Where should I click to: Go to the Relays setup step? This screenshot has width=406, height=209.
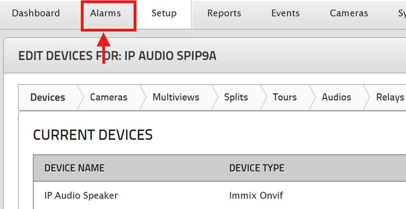[x=390, y=97]
